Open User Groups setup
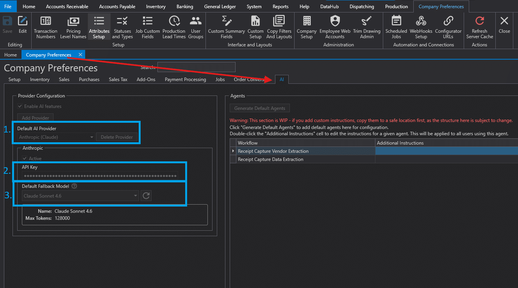The width and height of the screenshot is (518, 288). click(x=196, y=27)
